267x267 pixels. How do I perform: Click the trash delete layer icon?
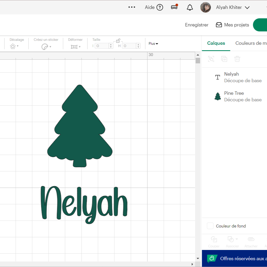tap(237, 59)
